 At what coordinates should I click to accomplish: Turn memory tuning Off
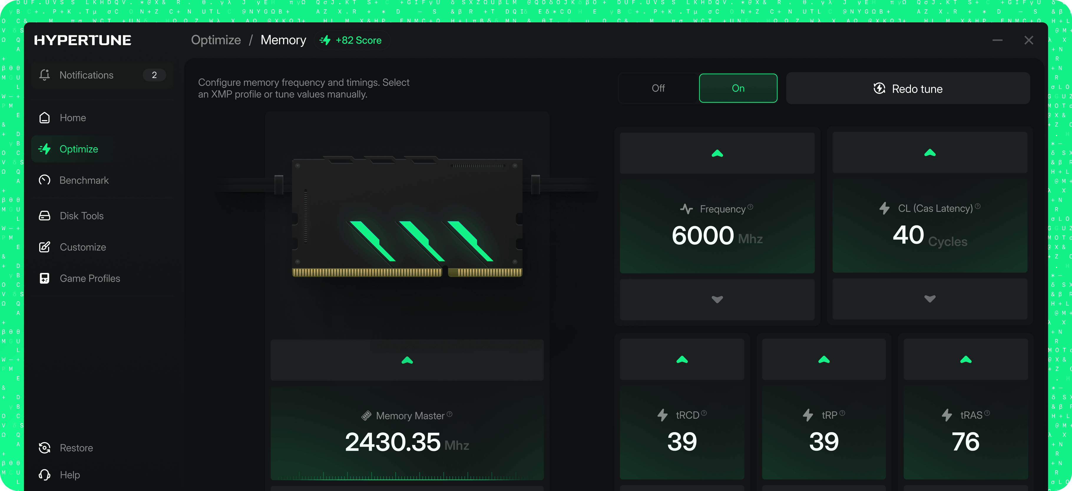pos(658,88)
